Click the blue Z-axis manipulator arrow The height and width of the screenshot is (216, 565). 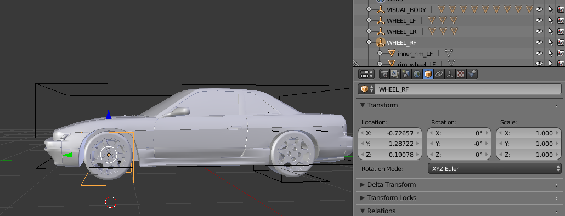coord(109,115)
